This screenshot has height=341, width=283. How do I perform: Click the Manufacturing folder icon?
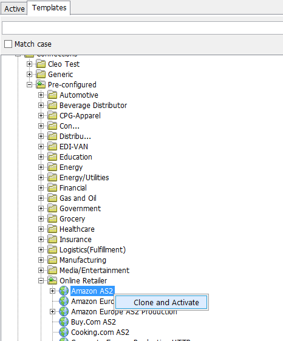tap(52, 260)
